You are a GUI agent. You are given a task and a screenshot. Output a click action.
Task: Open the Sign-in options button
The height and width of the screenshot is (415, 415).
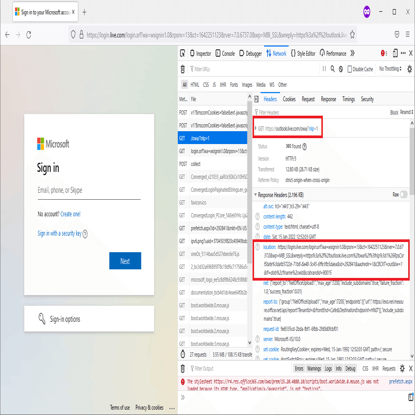[x=89, y=319]
